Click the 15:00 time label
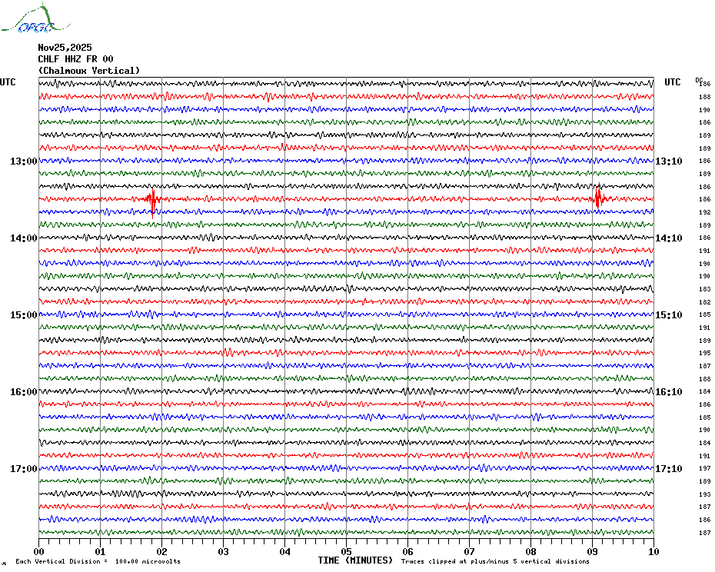 (x=24, y=315)
